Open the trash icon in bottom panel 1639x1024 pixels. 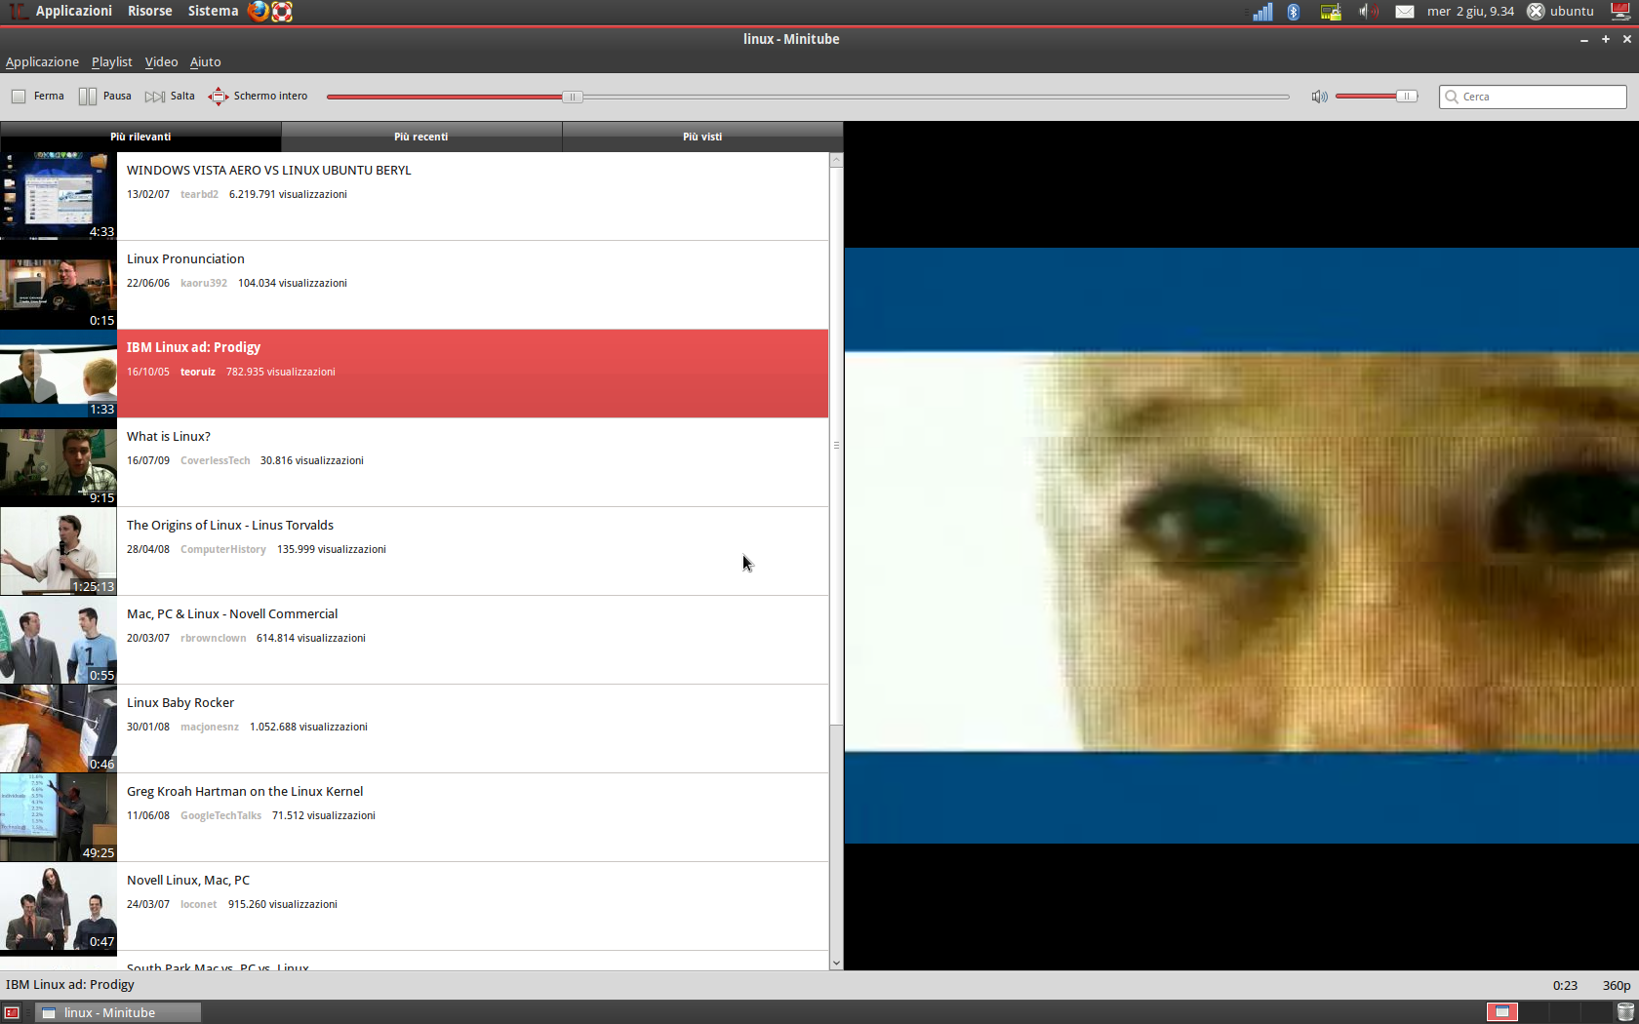coord(1625,1012)
